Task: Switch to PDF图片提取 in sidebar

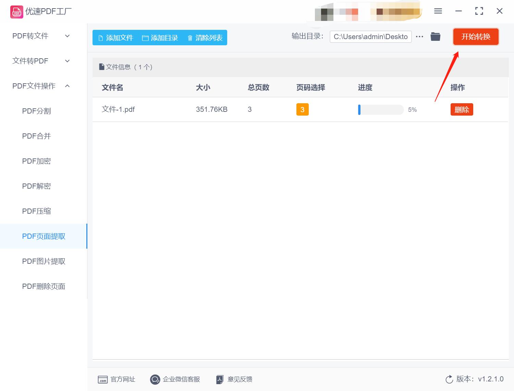Action: click(x=44, y=261)
